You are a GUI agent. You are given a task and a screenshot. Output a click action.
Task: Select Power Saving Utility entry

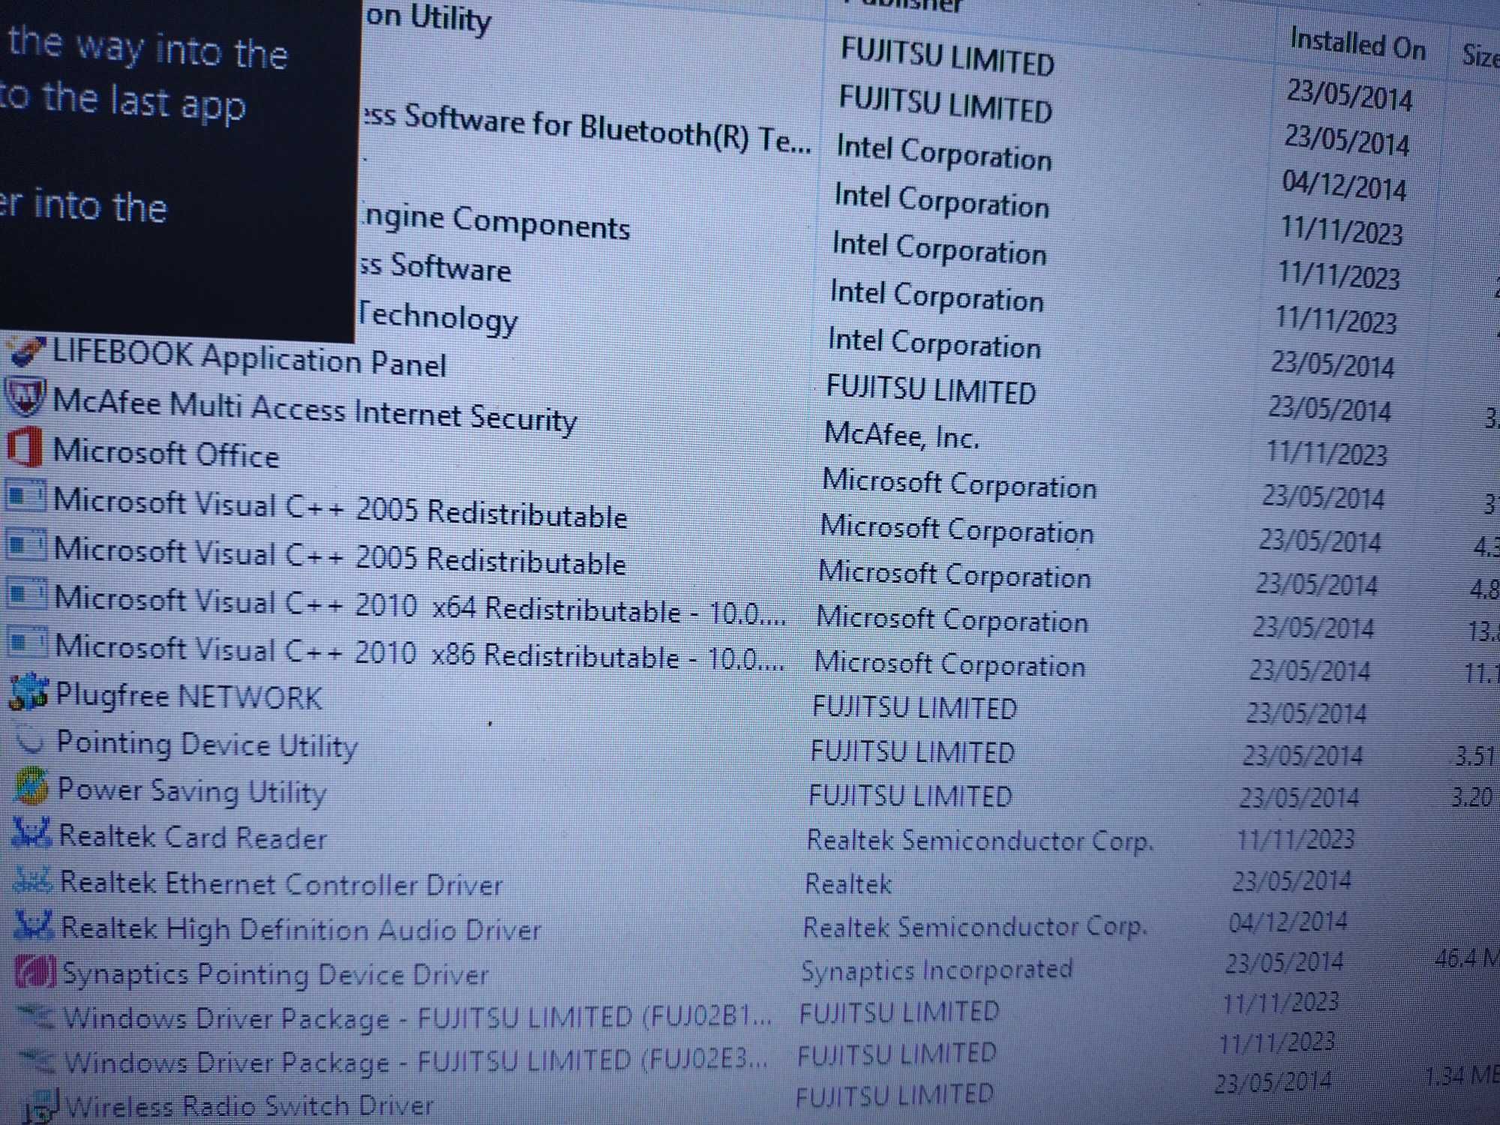[192, 791]
